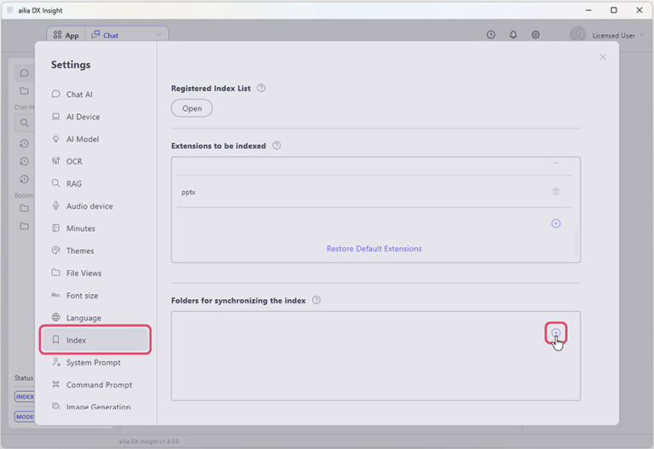Open the notifications bell icon
654x449 pixels.
click(513, 35)
